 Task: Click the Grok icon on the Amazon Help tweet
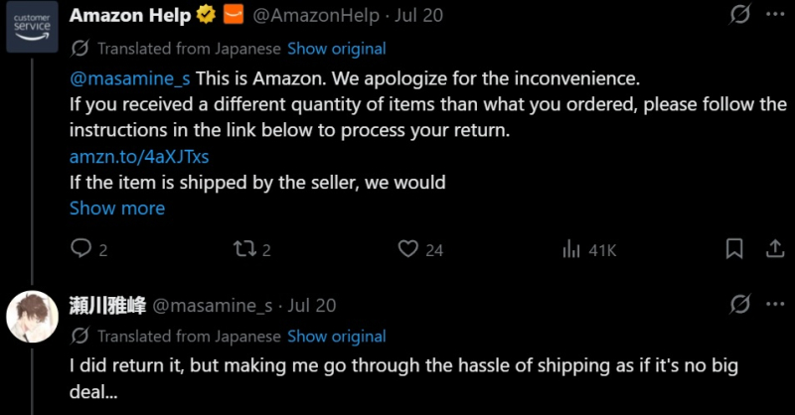[739, 14]
